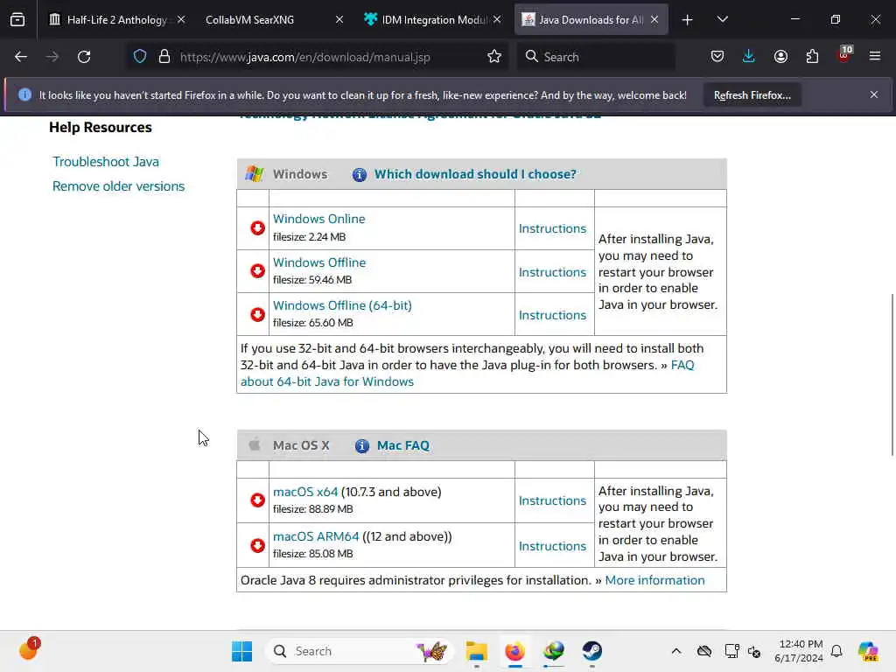
Task: Close the Half-Life 2 Anthology tab
Action: click(181, 19)
